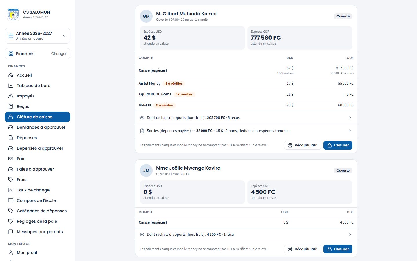Click the Impayés warning triangle icon

click(11, 96)
